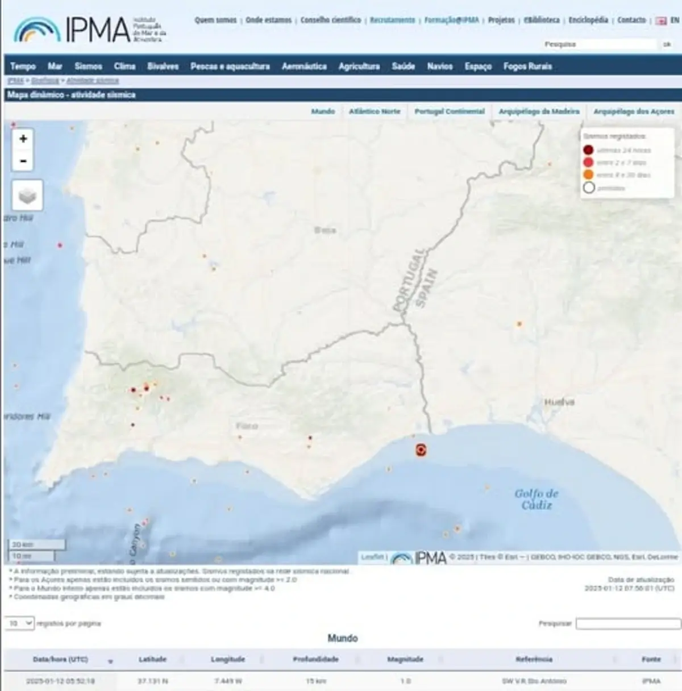
Task: Select the Arquipélago dos Açores tab
Action: (634, 111)
